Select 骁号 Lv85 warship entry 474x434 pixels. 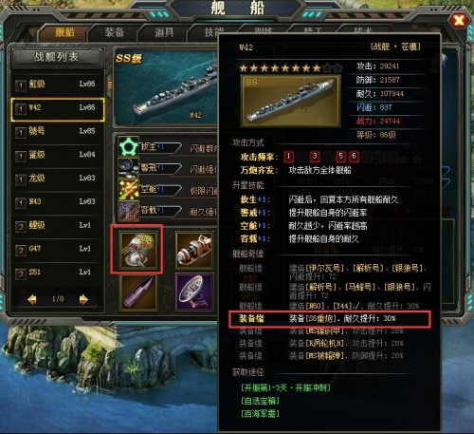[x=58, y=131]
